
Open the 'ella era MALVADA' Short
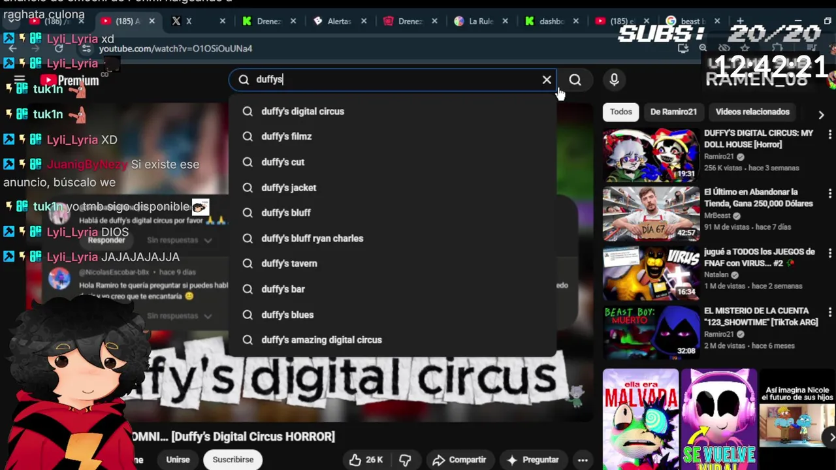coord(641,419)
